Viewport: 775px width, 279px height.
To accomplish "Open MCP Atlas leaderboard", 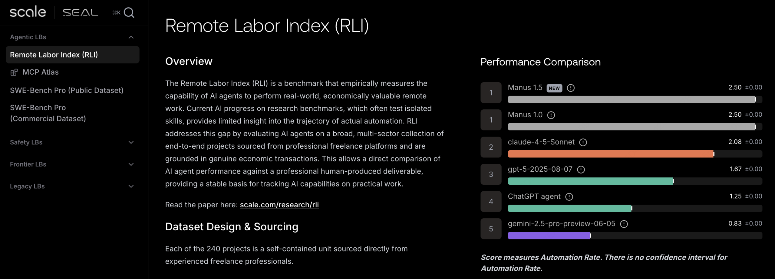I will pyautogui.click(x=41, y=72).
